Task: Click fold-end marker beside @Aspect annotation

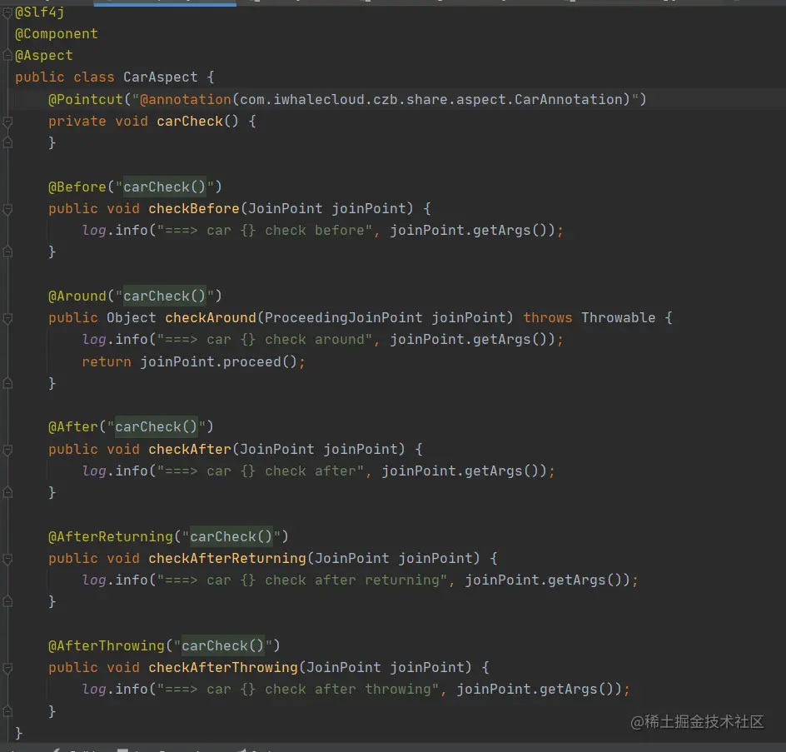Action: tap(7, 55)
